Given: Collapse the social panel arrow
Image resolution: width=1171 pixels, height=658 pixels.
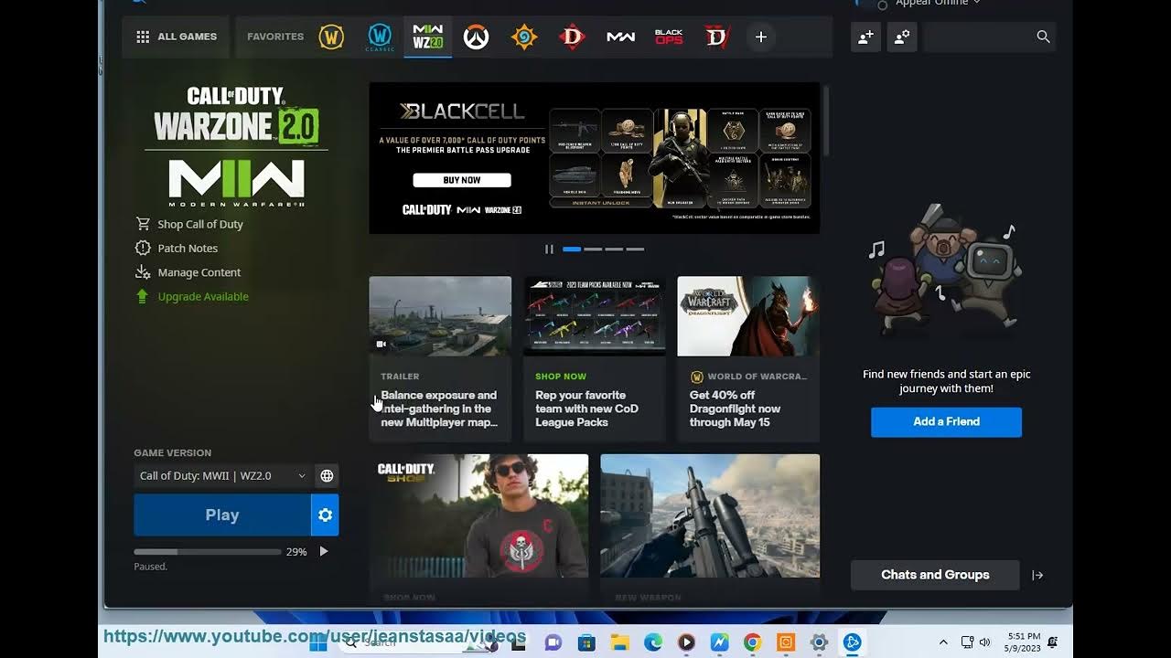Looking at the screenshot, I should [x=1037, y=575].
